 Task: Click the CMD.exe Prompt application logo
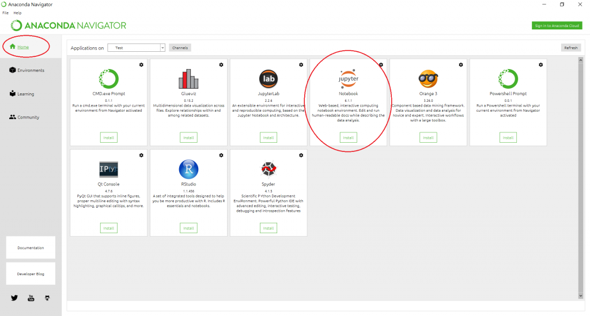click(109, 78)
